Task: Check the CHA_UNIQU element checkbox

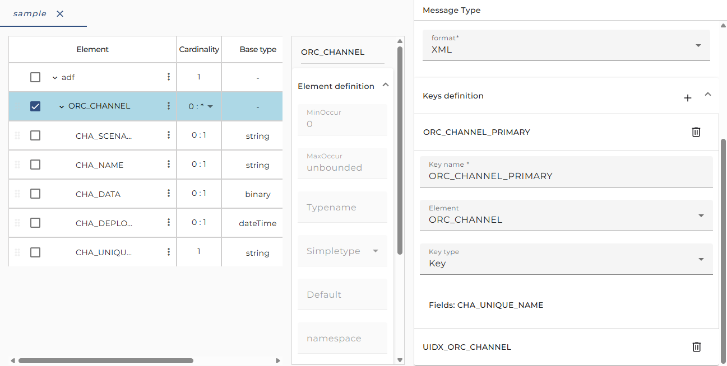Action: [x=35, y=252]
